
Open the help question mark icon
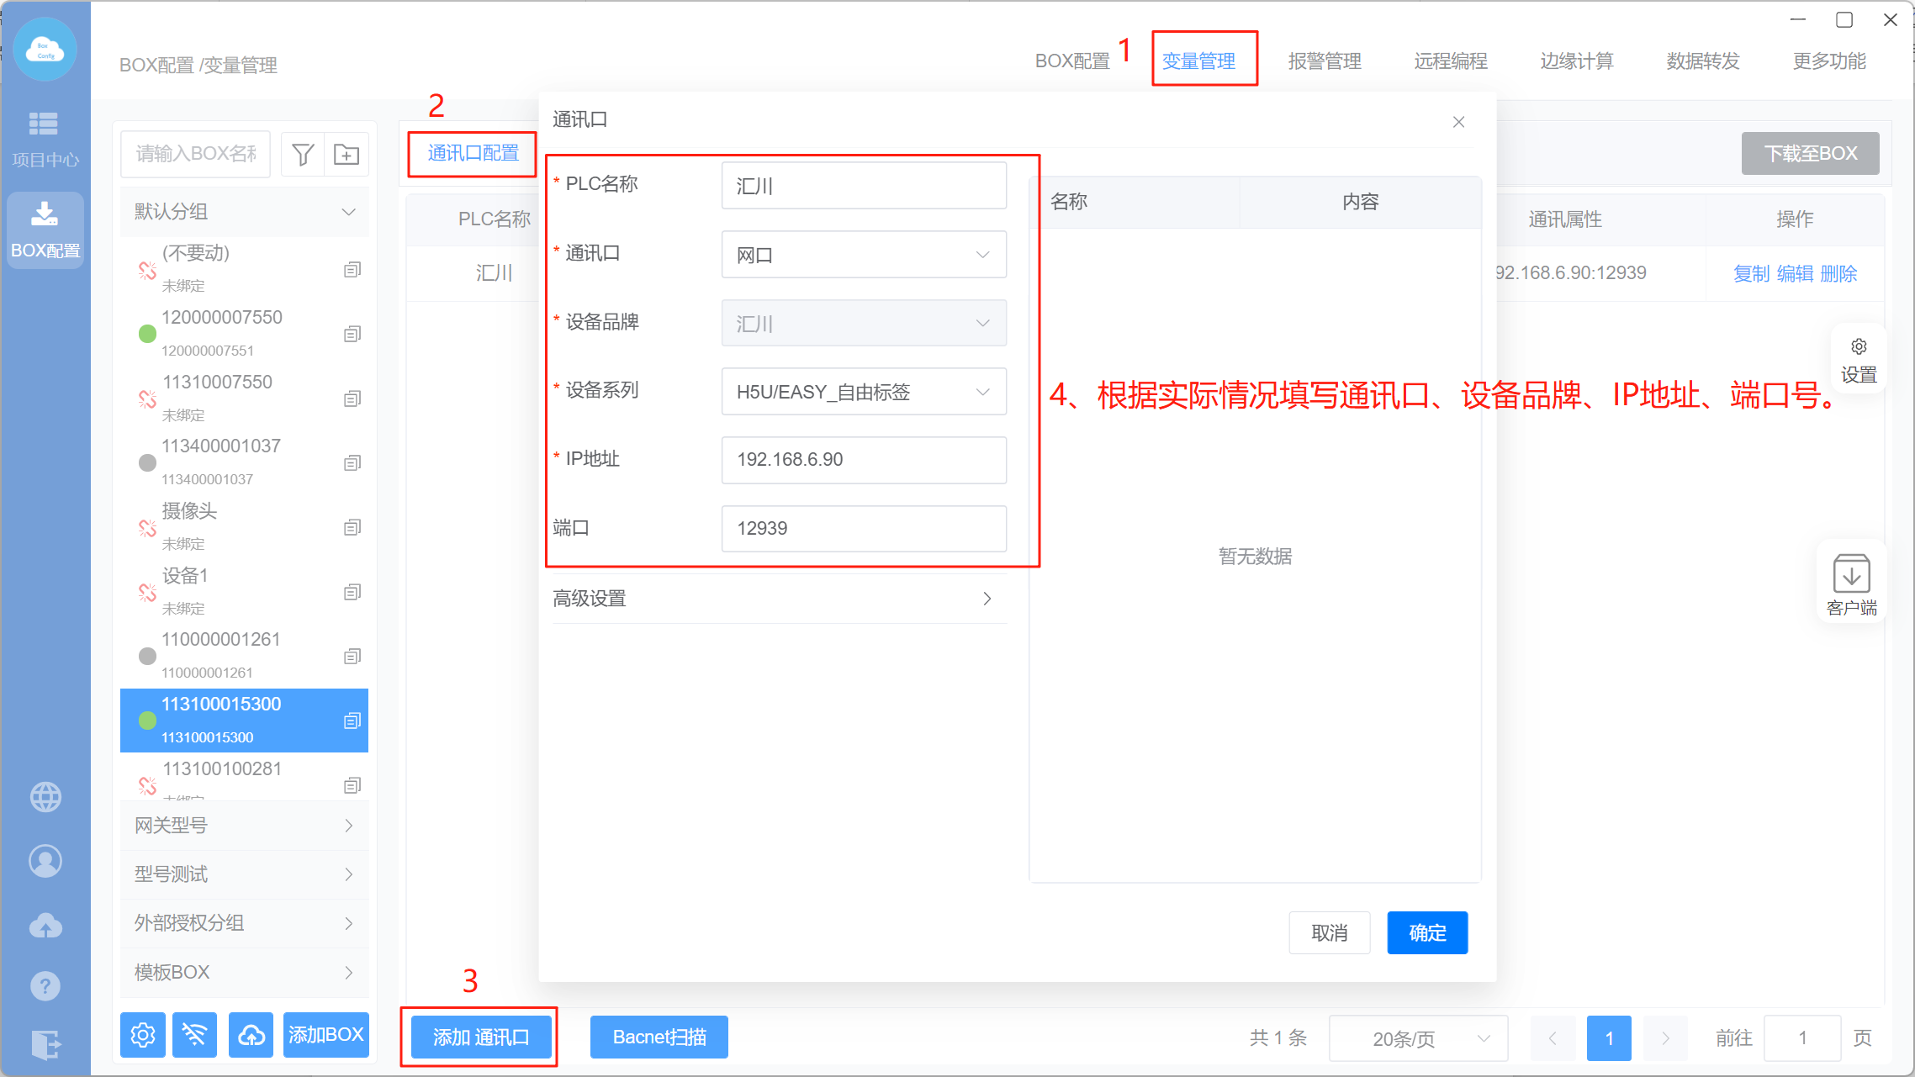(x=45, y=985)
